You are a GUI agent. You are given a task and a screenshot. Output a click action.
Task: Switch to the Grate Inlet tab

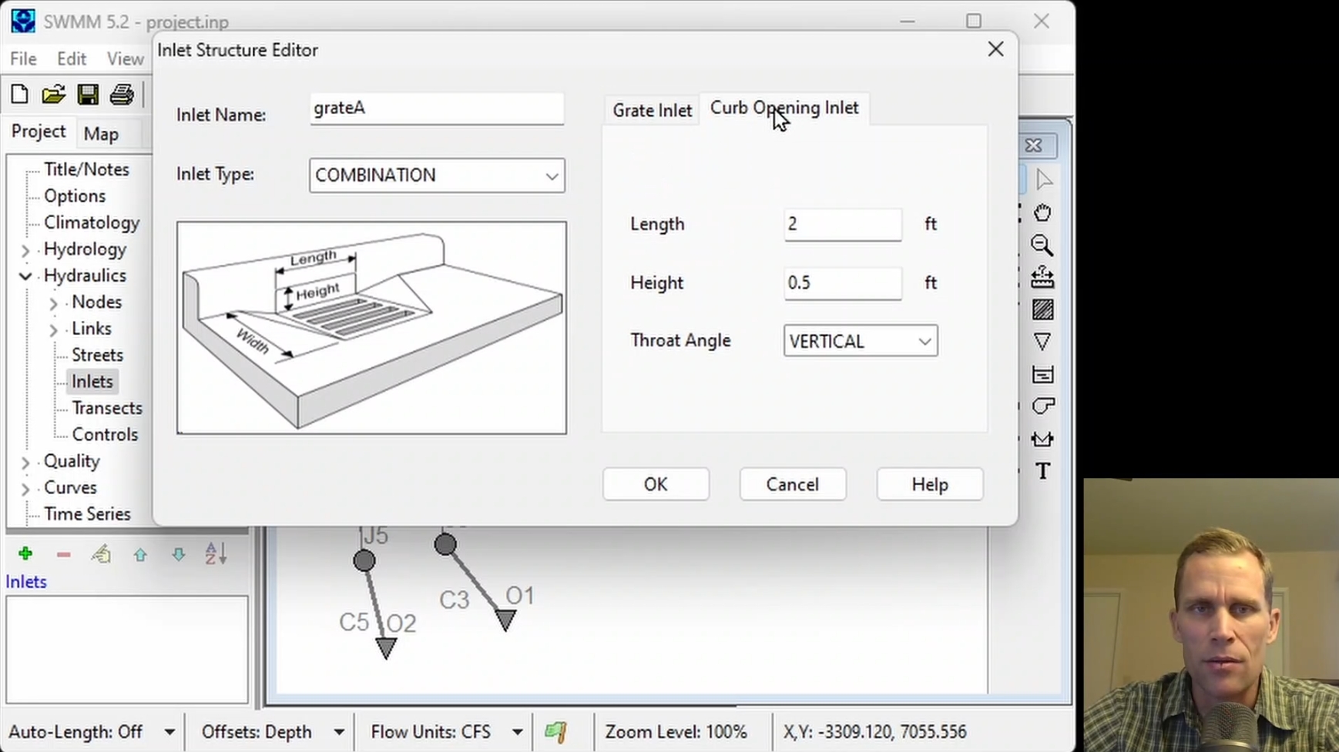coord(652,110)
